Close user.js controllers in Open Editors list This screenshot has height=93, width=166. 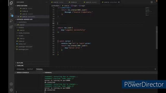click(18, 17)
